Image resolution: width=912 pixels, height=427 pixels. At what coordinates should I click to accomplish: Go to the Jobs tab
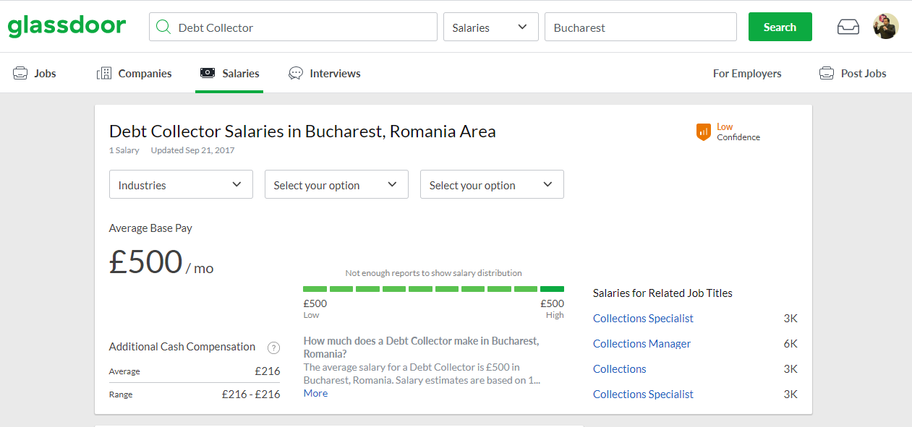[34, 73]
